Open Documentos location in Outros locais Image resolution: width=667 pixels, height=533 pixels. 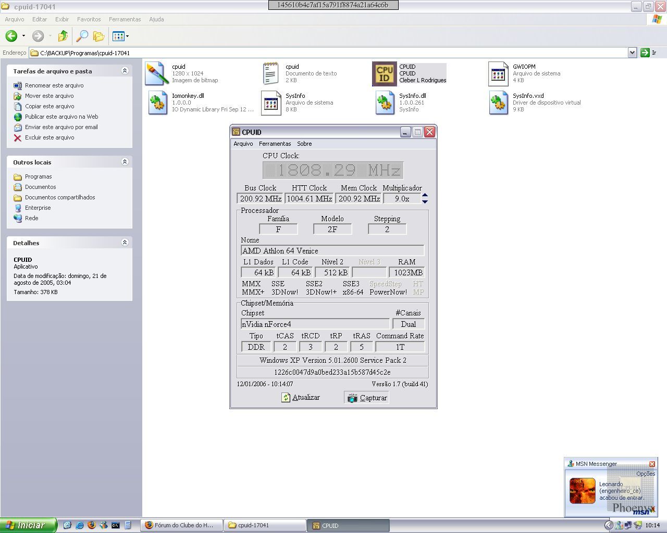click(x=34, y=187)
